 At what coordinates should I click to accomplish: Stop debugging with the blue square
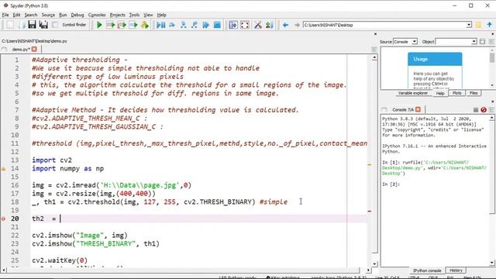[x=217, y=25]
